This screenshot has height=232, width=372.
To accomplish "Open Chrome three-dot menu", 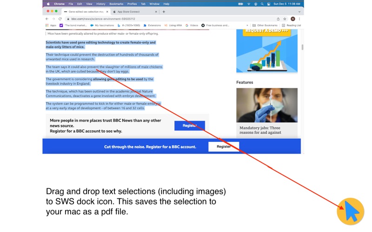I will (x=299, y=19).
